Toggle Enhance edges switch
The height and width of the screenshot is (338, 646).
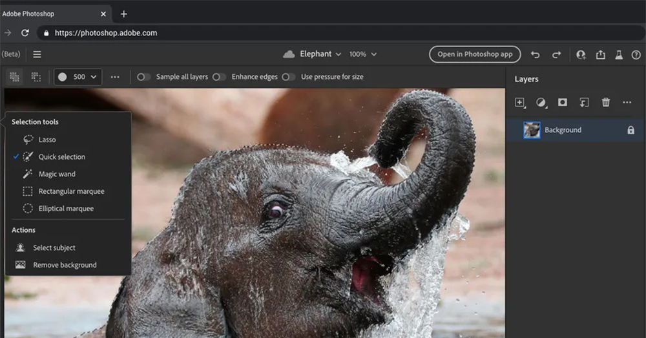point(219,77)
